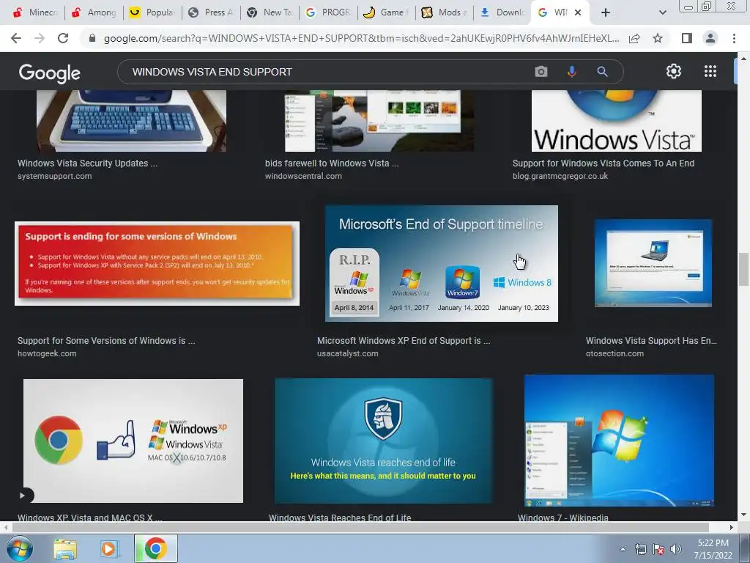Click the browser back arrow
This screenshot has width=750, height=563.
16,38
